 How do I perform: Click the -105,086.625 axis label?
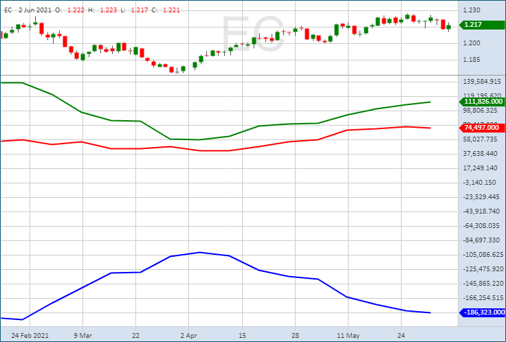tap(483, 255)
